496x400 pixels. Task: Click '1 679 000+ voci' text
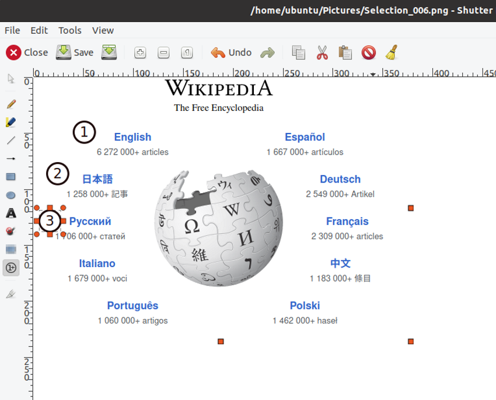pyautogui.click(x=97, y=279)
